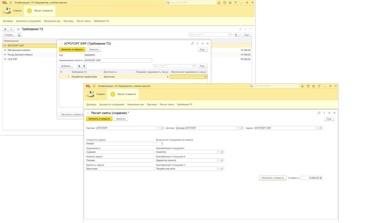The width and height of the screenshot is (381, 223).
Task: Open Должности сотрудников in the lower window's navigation
Action: [112, 105]
